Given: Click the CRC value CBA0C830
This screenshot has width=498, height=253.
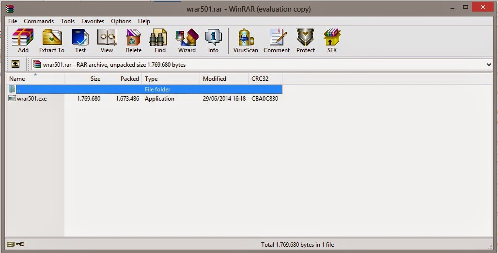Looking at the screenshot, I should coord(265,99).
